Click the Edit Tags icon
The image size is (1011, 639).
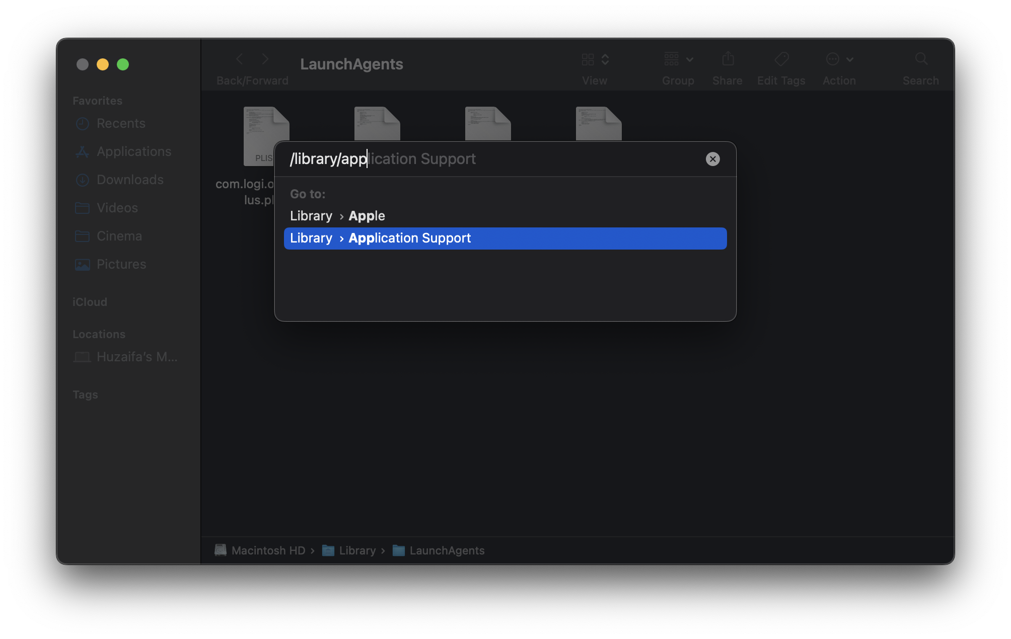click(x=781, y=59)
